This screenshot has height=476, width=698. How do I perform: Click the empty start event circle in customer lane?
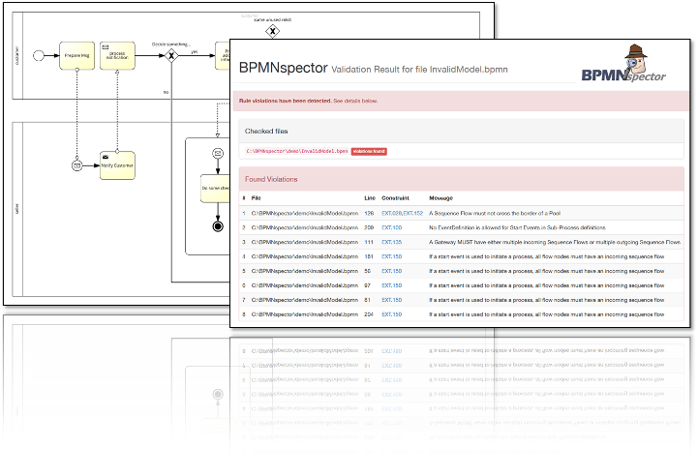39,55
